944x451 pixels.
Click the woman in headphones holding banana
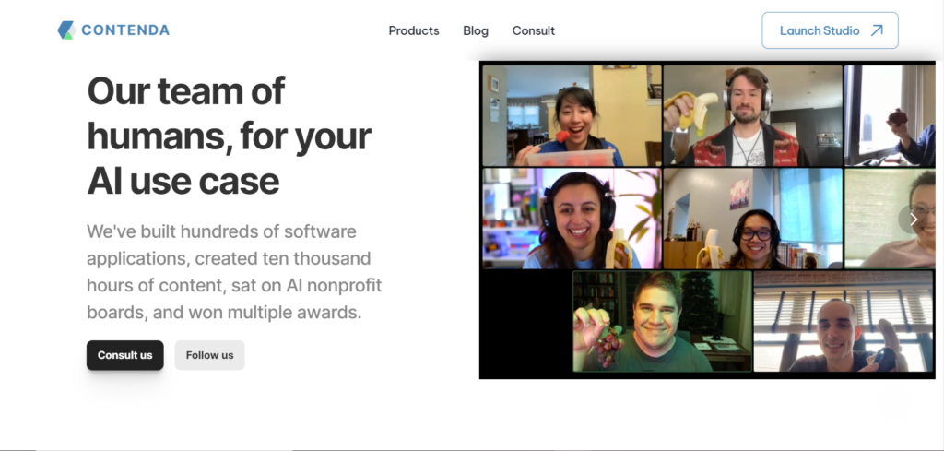(572, 219)
